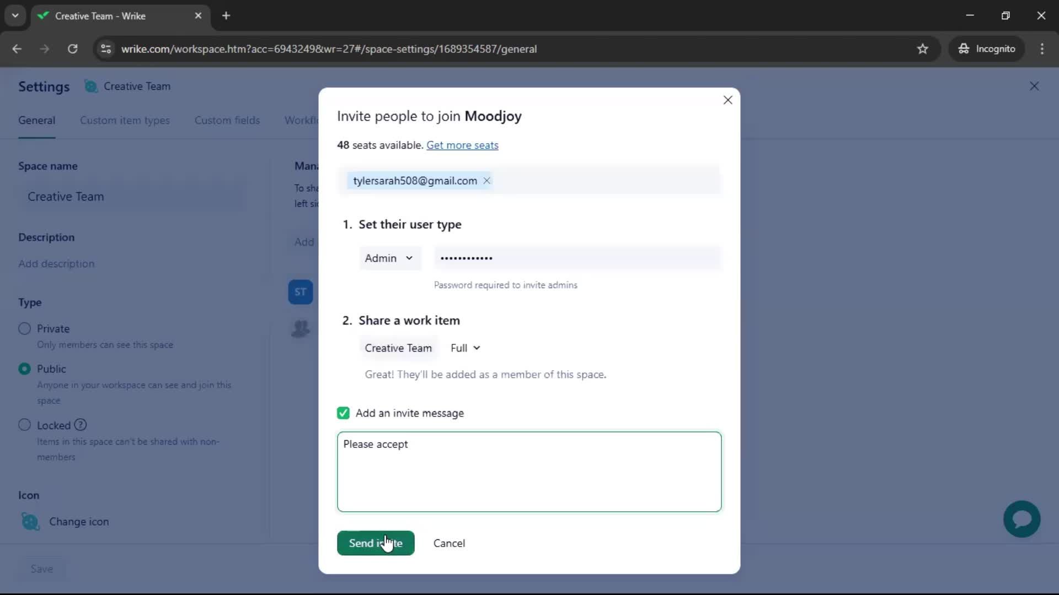Click the group members avatar icon
This screenshot has height=595, width=1059.
(x=301, y=329)
